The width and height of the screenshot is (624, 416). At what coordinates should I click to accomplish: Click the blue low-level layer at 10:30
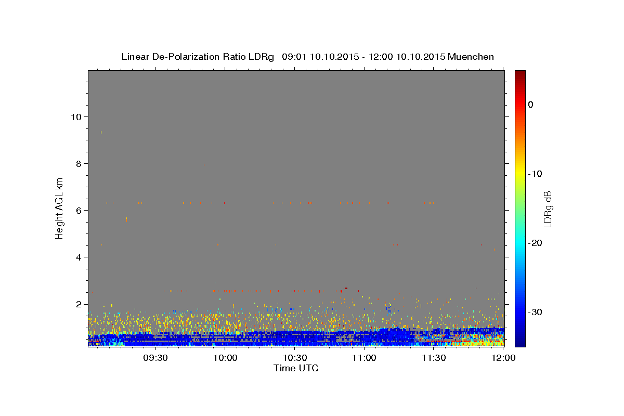(x=295, y=338)
